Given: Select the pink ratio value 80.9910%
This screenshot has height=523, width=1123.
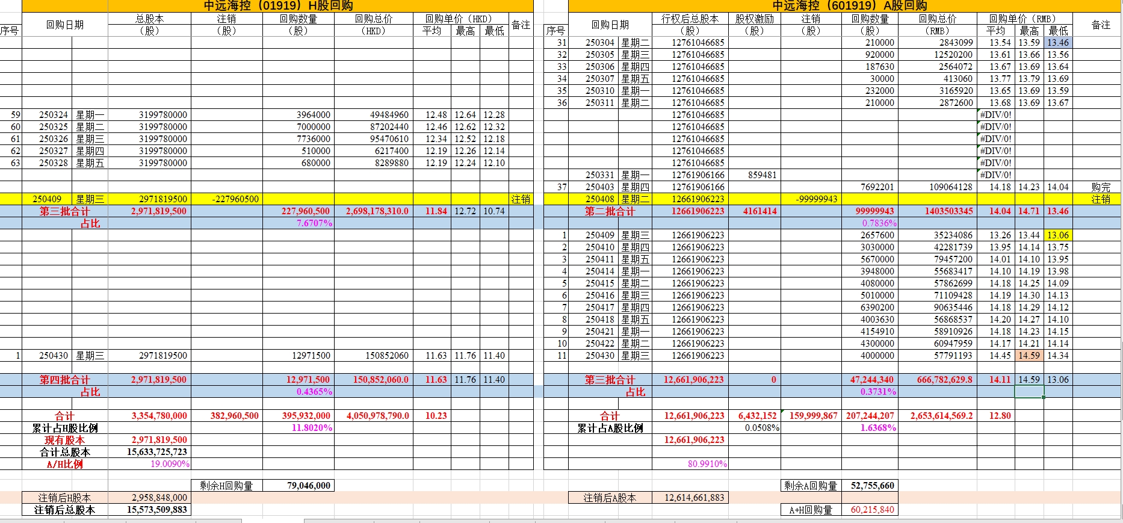Looking at the screenshot, I should 690,464.
